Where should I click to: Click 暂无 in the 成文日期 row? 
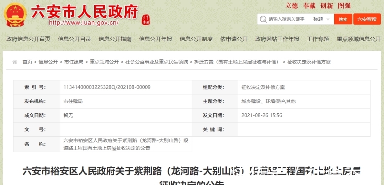(x=68, y=115)
